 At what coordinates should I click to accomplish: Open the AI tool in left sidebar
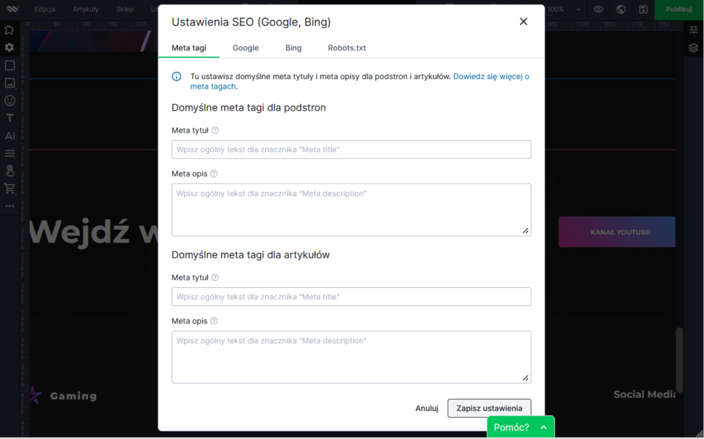10,135
